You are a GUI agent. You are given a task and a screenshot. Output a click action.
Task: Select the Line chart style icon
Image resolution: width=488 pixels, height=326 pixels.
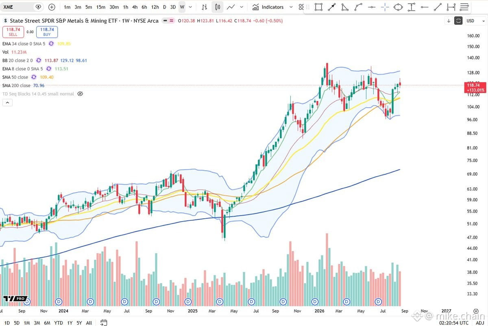231,7
